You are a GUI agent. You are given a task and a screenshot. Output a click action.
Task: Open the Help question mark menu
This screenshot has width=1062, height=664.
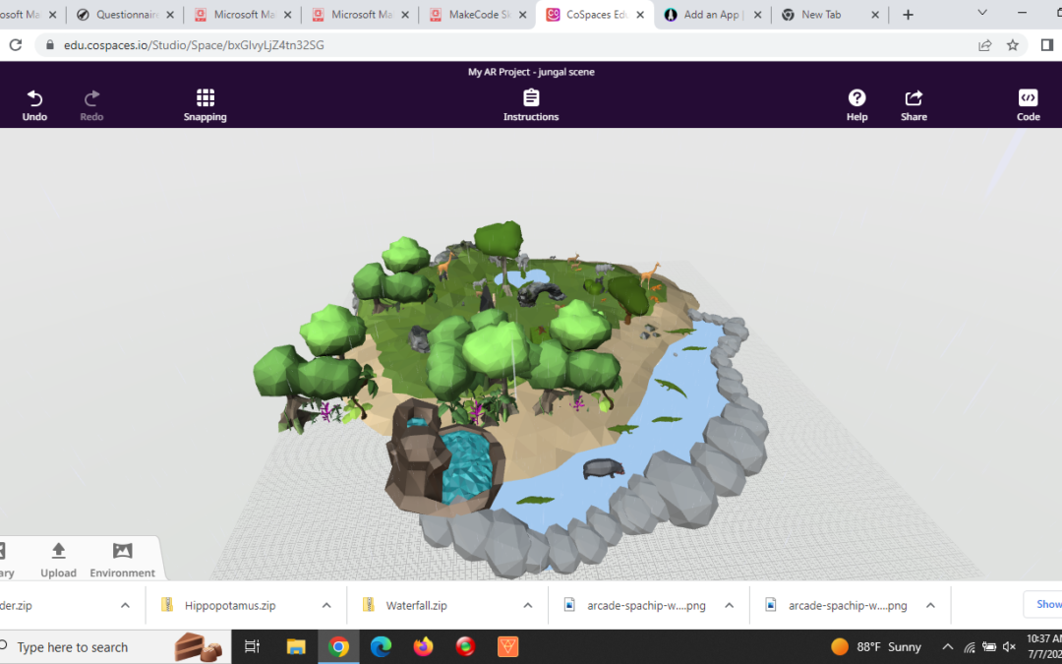(x=856, y=105)
